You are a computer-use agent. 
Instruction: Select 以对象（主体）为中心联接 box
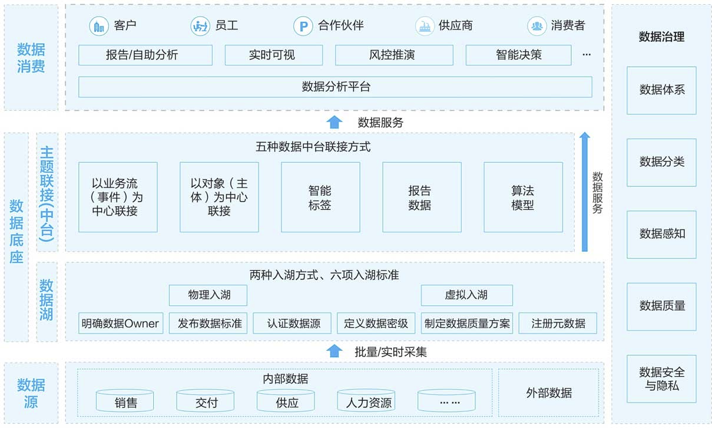coord(219,197)
